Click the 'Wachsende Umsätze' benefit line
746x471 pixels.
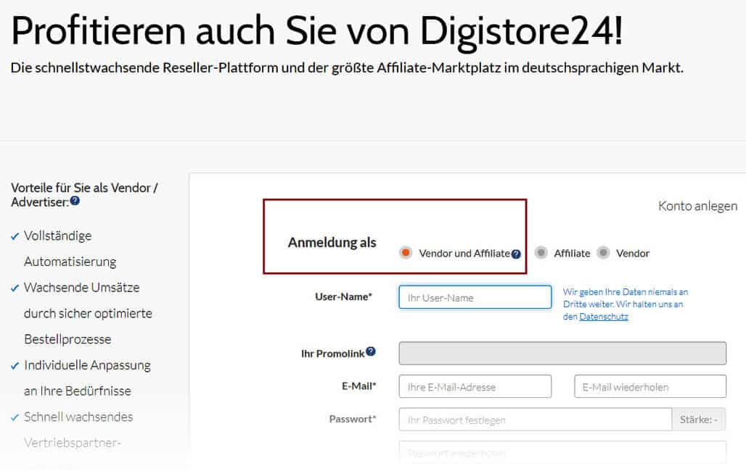pos(81,288)
